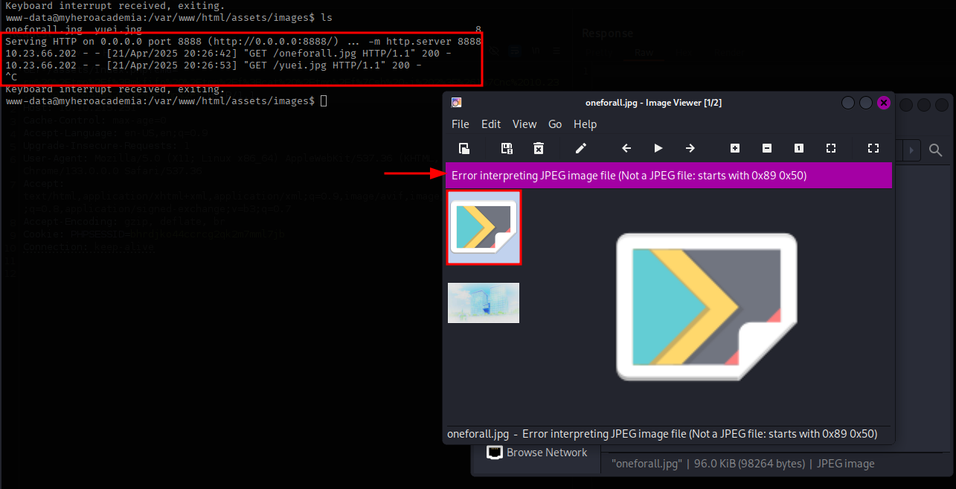Click the Image Viewer app icon in title bar
The image size is (956, 489).
[x=457, y=103]
